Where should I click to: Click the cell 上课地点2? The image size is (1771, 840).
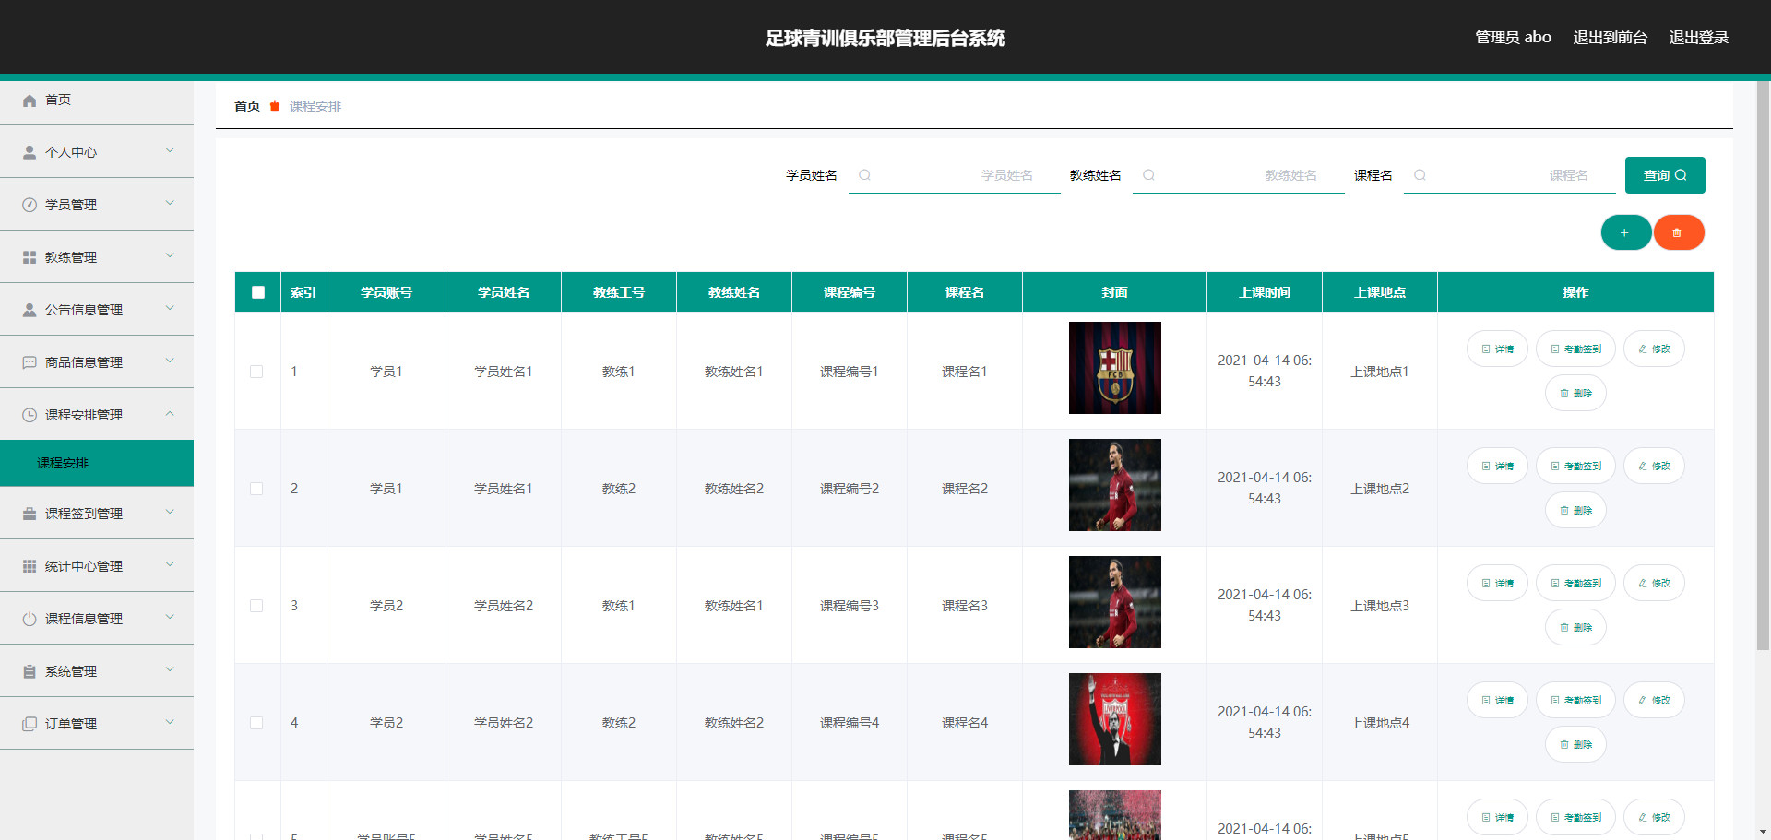pos(1380,489)
